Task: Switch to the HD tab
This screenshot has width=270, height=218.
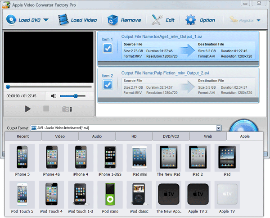Action: click(134, 136)
